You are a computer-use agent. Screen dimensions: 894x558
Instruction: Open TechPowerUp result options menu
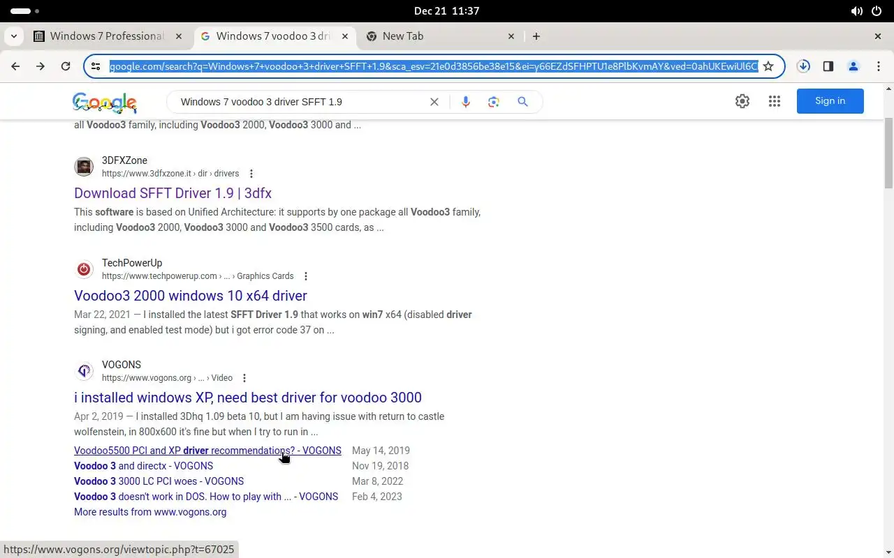tap(306, 276)
